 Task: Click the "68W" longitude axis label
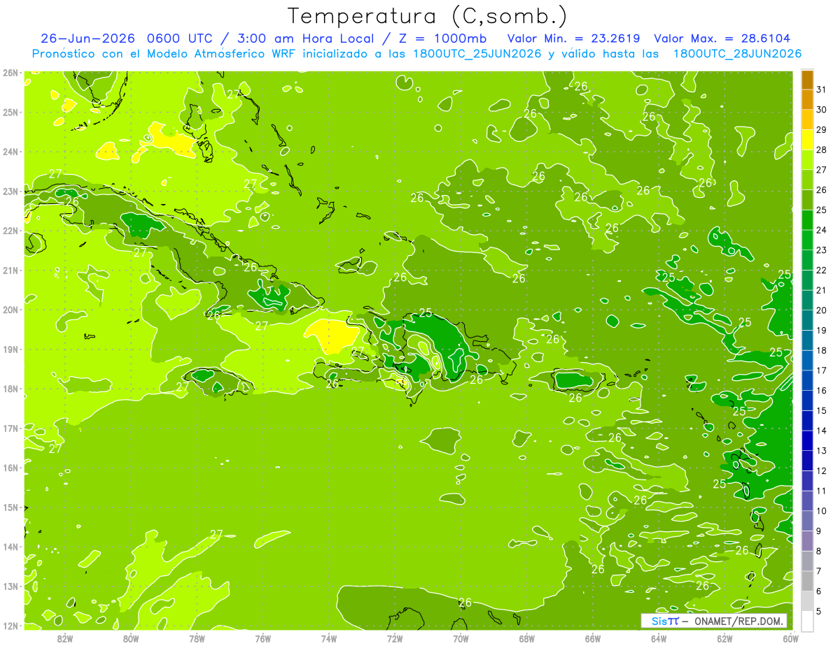pos(526,639)
